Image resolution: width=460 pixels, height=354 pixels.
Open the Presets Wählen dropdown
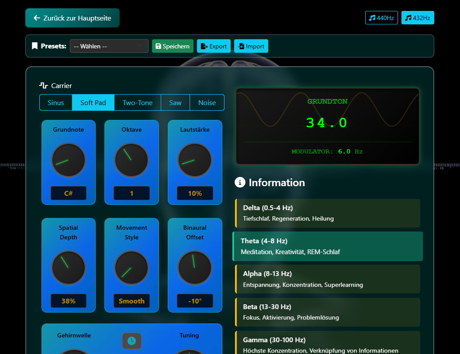[x=109, y=46]
